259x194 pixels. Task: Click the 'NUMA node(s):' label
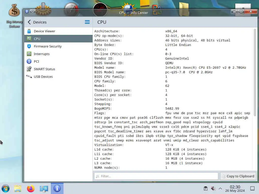point(107,168)
